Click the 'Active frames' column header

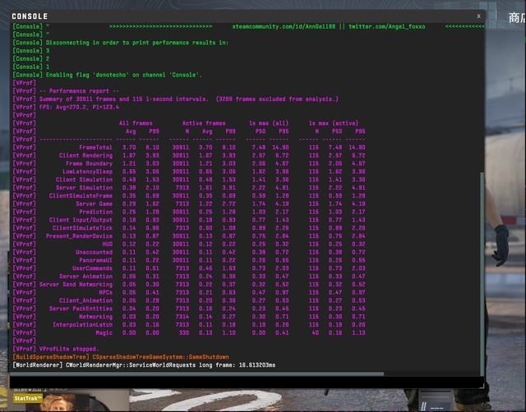point(204,123)
